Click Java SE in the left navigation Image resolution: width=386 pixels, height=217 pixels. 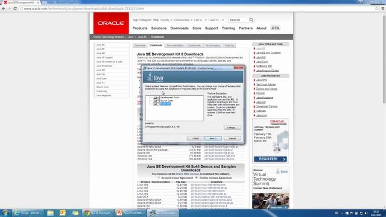coord(101,45)
